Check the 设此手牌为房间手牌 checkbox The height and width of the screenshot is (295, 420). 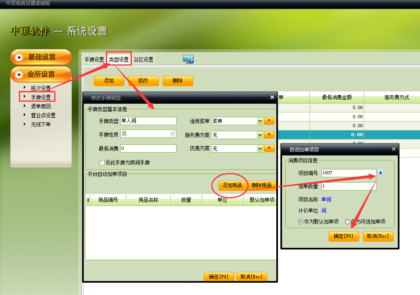[102, 162]
